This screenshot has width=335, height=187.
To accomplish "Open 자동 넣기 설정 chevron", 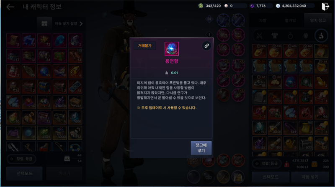I will (81, 24).
